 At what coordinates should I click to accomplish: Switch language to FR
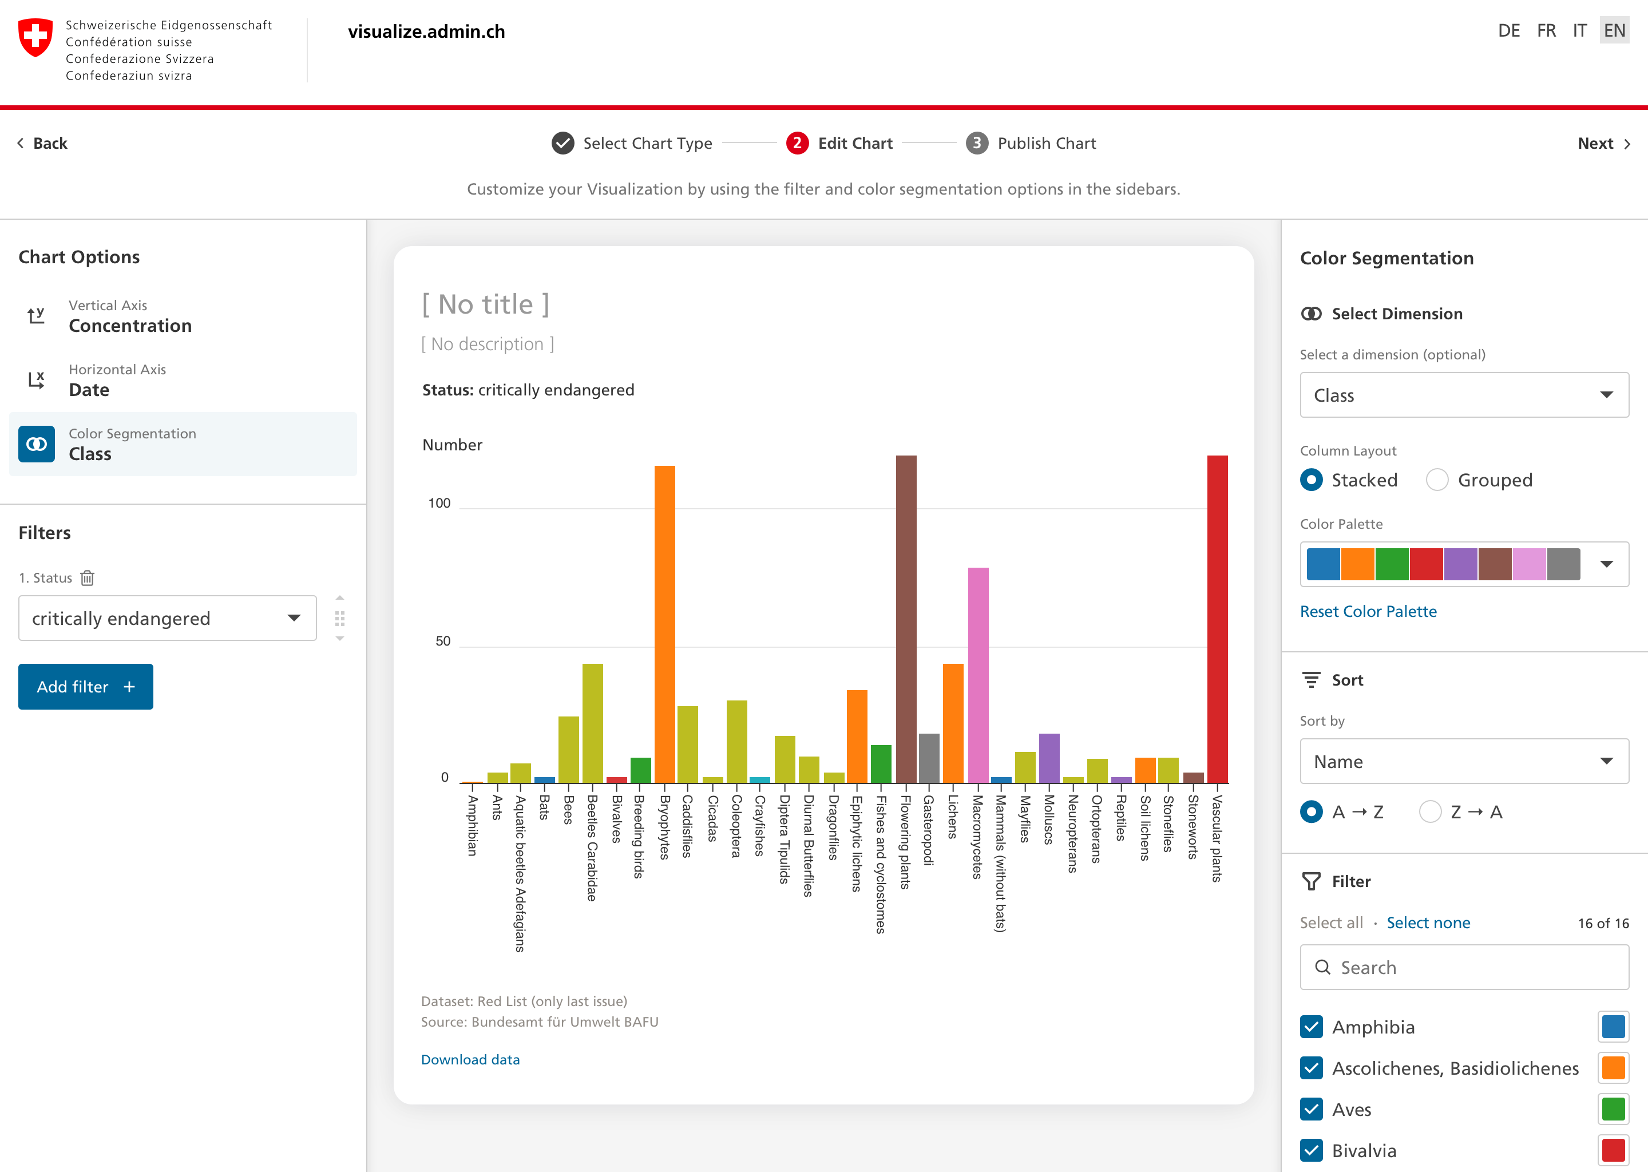(x=1546, y=30)
